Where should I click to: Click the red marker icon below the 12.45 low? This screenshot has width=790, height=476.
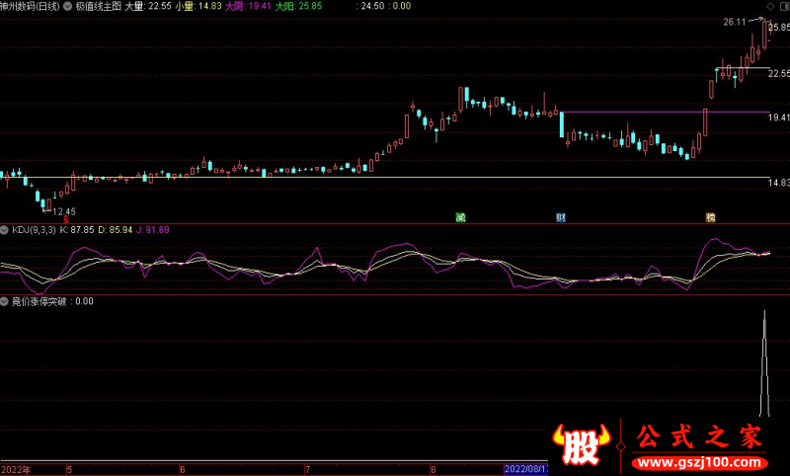(x=65, y=219)
